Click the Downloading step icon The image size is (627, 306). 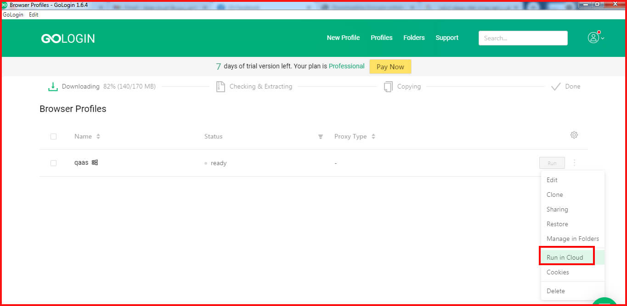click(x=53, y=86)
